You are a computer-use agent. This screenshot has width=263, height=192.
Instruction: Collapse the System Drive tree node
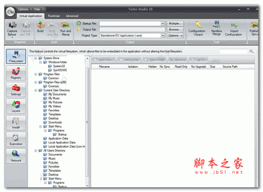pyautogui.click(x=36, y=58)
